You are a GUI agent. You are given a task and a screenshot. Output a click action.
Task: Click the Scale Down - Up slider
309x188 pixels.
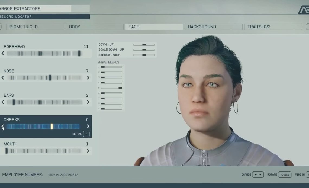(144, 50)
